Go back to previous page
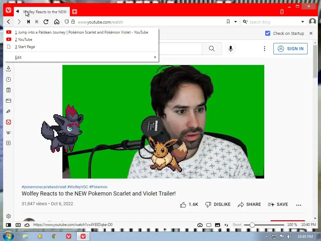 pyautogui.click(x=8, y=22)
